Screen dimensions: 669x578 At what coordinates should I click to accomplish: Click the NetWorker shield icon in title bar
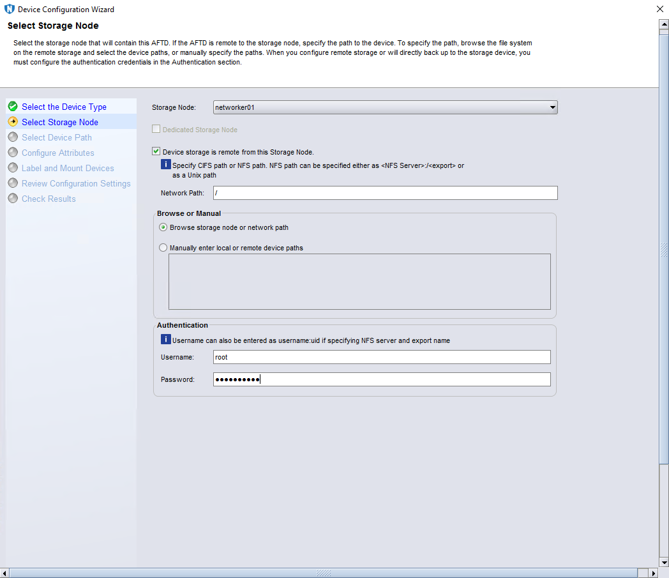tap(9, 10)
